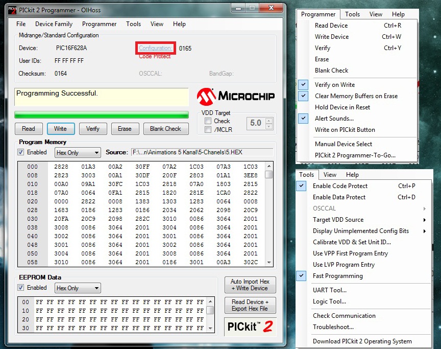This screenshot has height=349, width=441.
Task: Open the Programmer menu in main window
Action: coord(100,24)
